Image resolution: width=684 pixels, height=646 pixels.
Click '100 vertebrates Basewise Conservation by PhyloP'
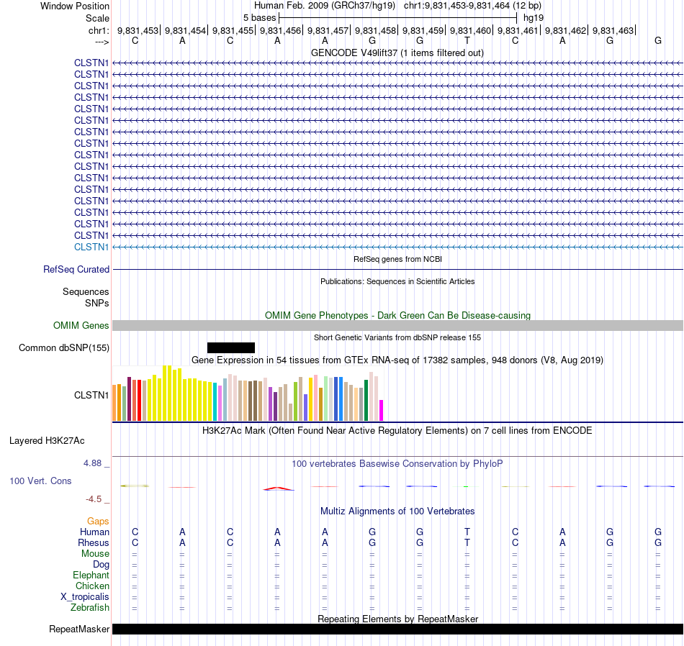tap(397, 464)
